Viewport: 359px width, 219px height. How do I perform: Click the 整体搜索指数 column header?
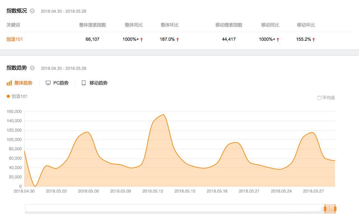[93, 25]
